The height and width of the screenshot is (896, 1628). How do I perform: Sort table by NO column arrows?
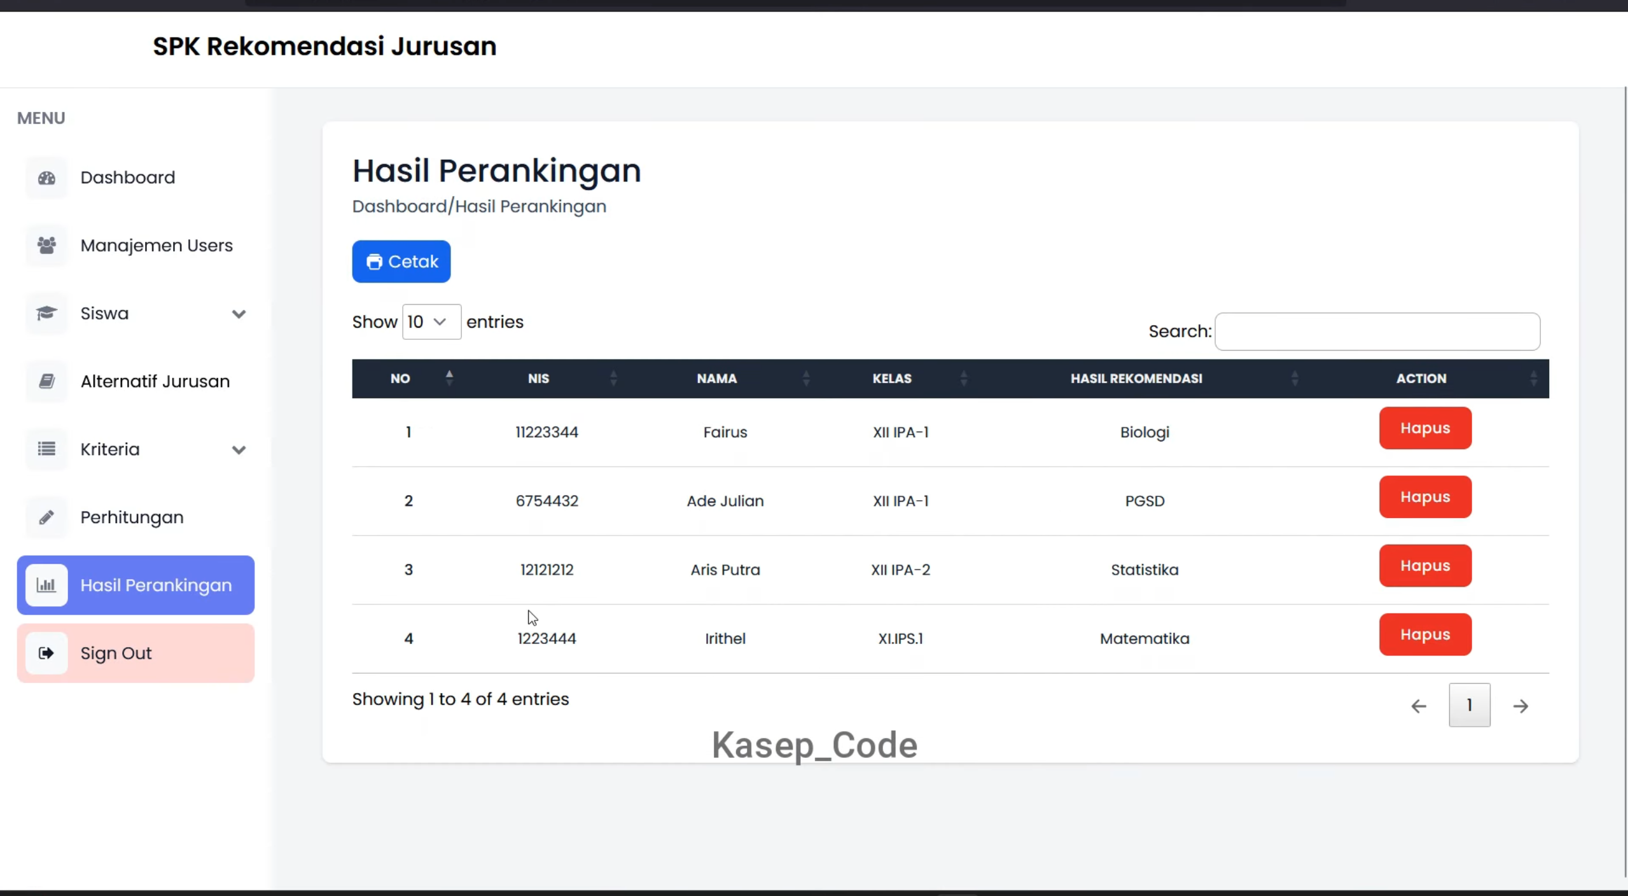449,378
